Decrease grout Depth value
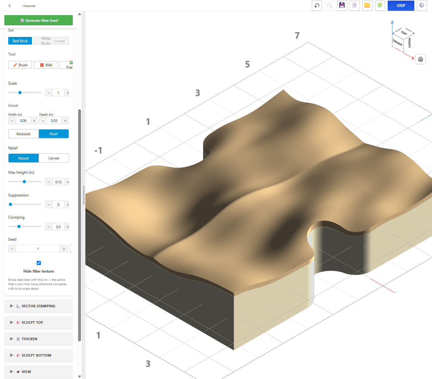432x379 pixels. [43, 121]
